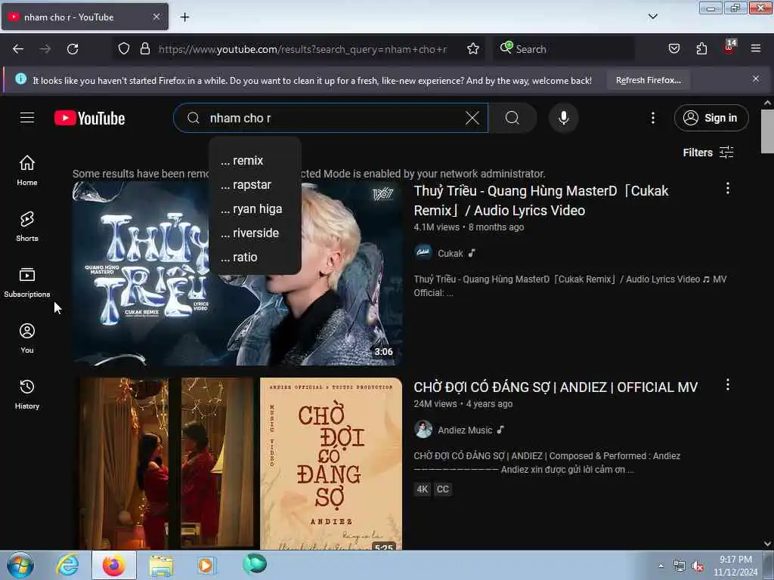The height and width of the screenshot is (580, 774).
Task: Open the taskbar clock 9:17 PM
Action: point(735,566)
